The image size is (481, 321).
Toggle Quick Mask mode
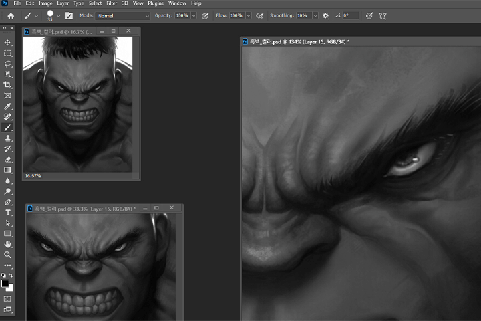click(7, 298)
